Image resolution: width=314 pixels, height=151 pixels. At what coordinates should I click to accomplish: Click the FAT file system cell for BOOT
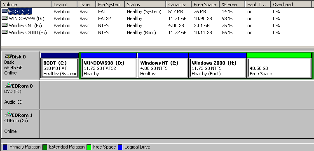click(102, 12)
